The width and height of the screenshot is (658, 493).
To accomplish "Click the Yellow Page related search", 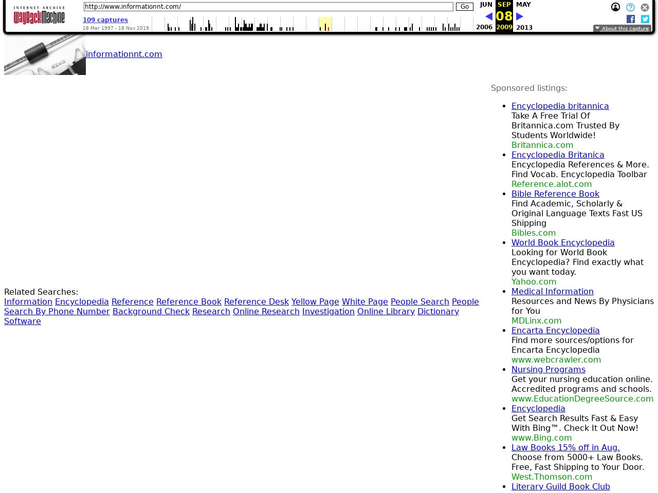I will pos(315,301).
